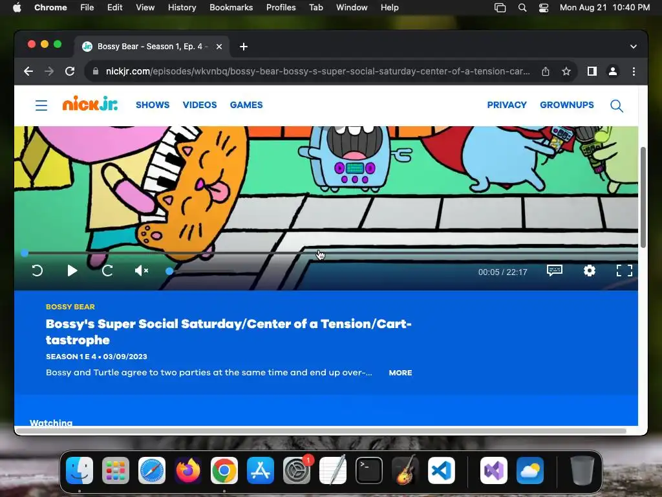Screen dimensions: 662x497
Task: Open Trash in the Dock
Action: pos(582,470)
